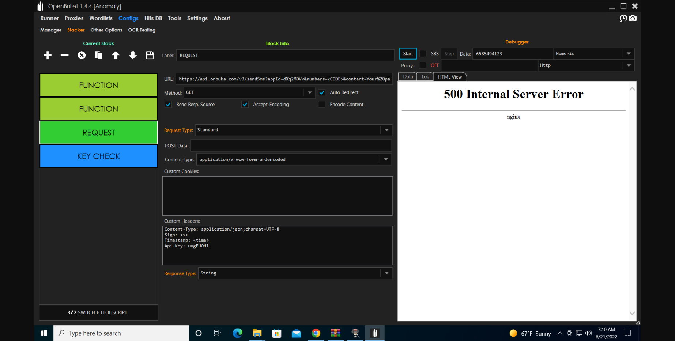Click the speech bubble icon beside the camera
The height and width of the screenshot is (341, 675).
coord(623,18)
